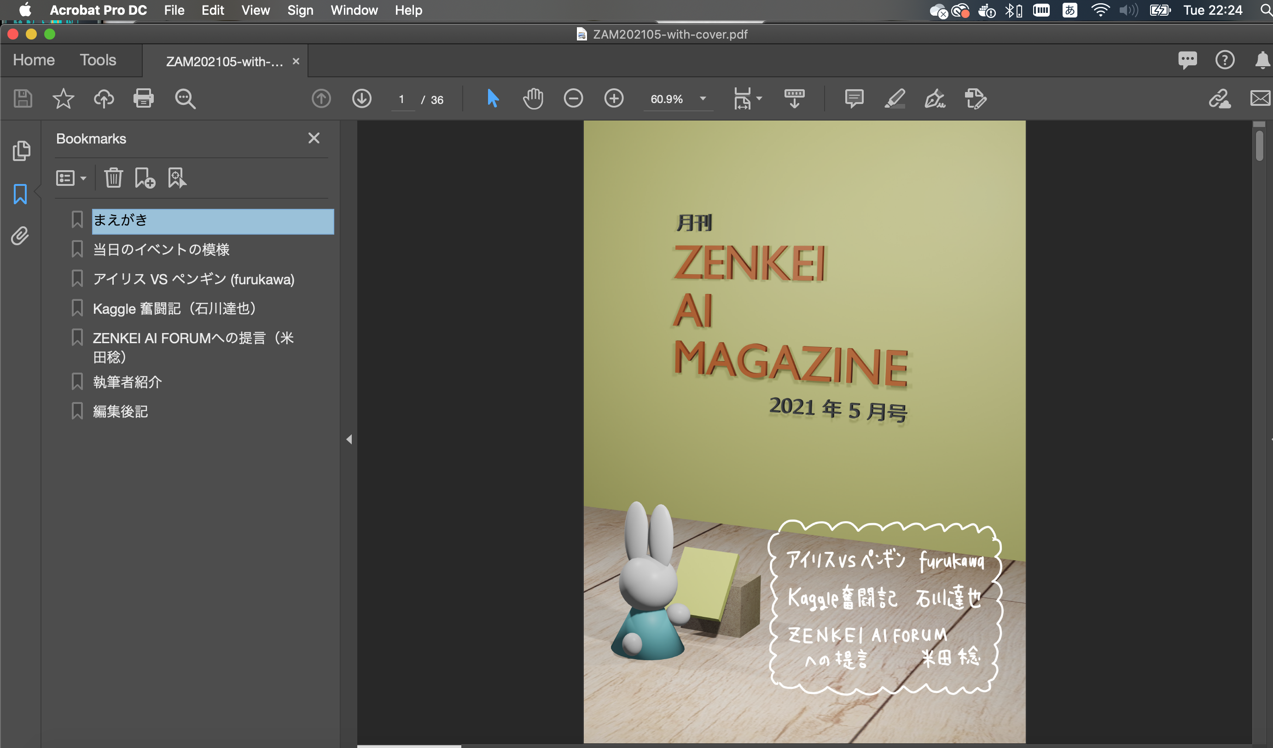This screenshot has height=748, width=1273.
Task: Open the Page Thumbnails panel
Action: [21, 151]
